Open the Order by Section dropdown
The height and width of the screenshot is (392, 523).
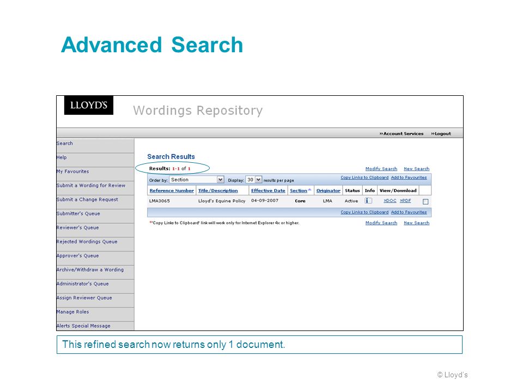pyautogui.click(x=197, y=180)
